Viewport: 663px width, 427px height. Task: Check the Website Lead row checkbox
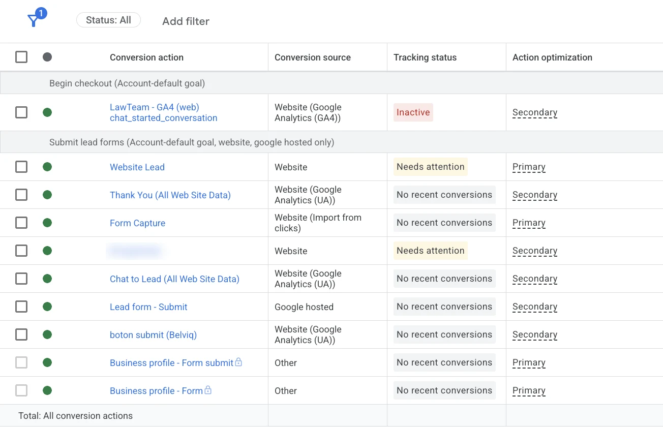click(21, 167)
